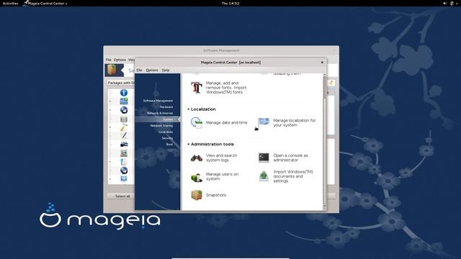This screenshot has width=461, height=259.
Task: Select blue info circle category in Software Management
Action: pos(124,93)
